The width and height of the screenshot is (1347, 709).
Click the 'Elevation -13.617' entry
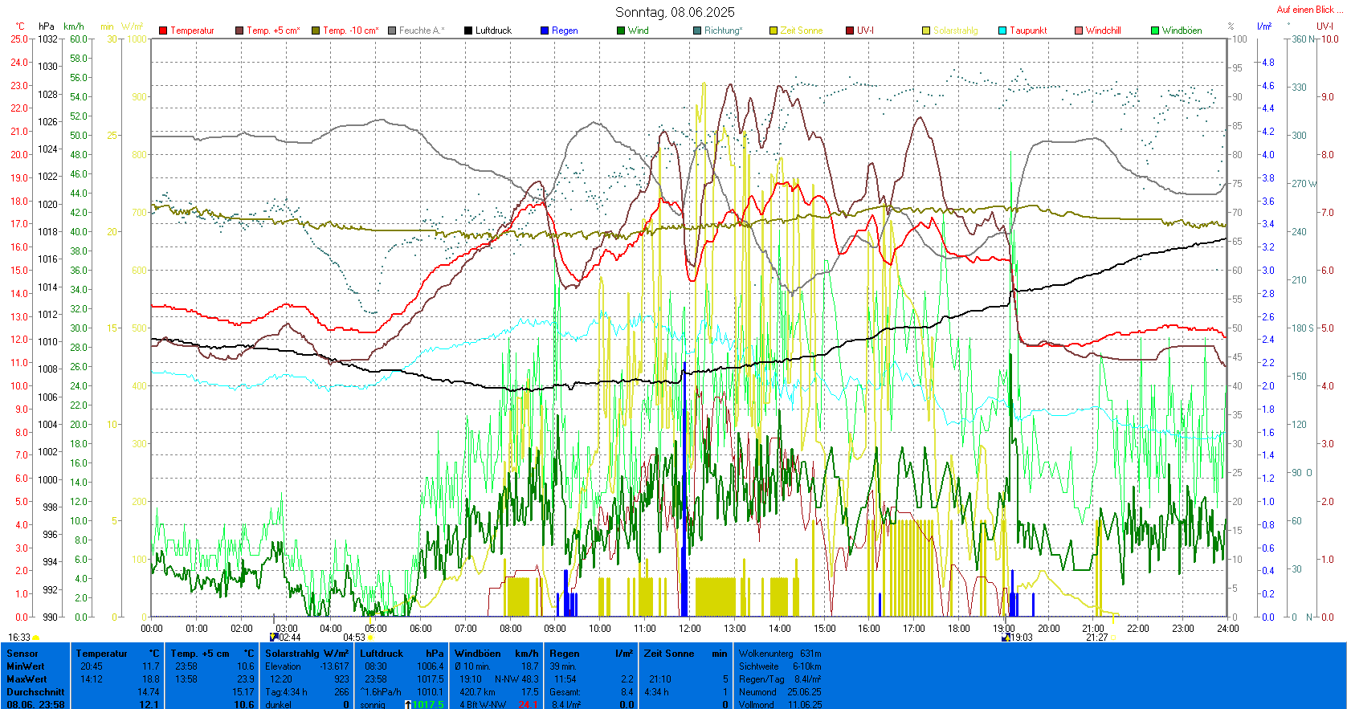click(307, 666)
